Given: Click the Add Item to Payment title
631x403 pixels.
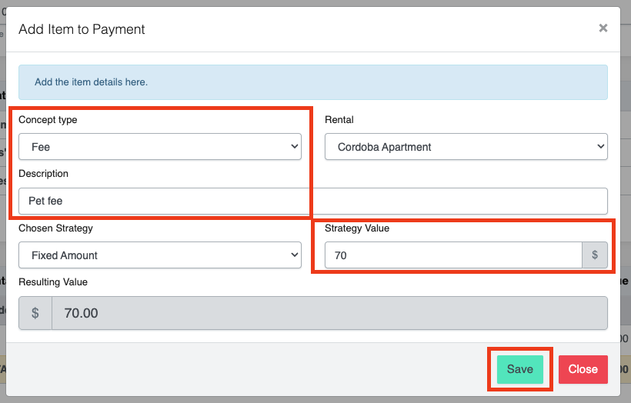Looking at the screenshot, I should 82,29.
